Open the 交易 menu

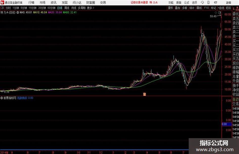pos(103,3)
